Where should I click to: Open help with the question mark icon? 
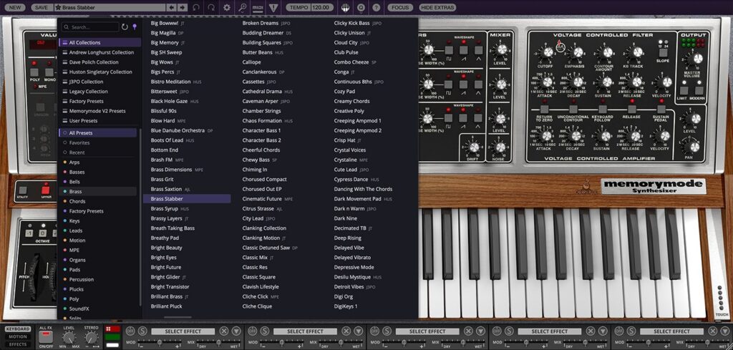(376, 7)
